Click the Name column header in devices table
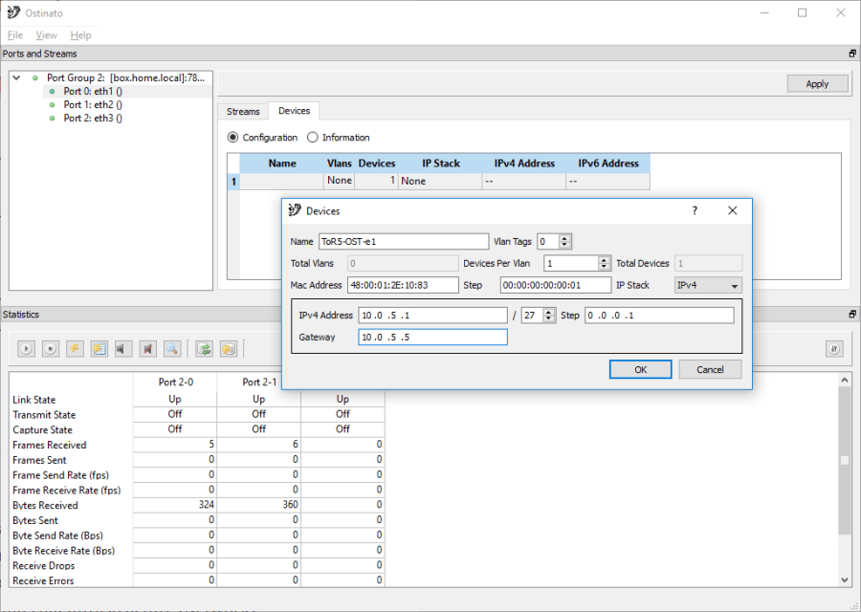 [281, 164]
